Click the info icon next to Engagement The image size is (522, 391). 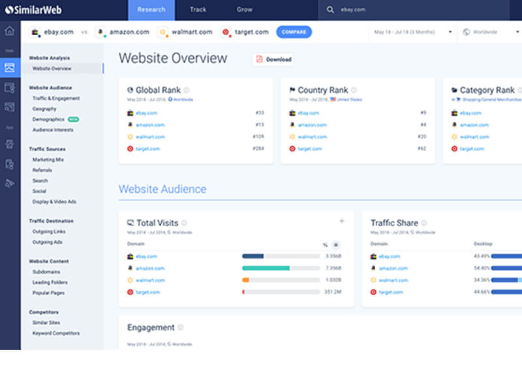tap(181, 328)
